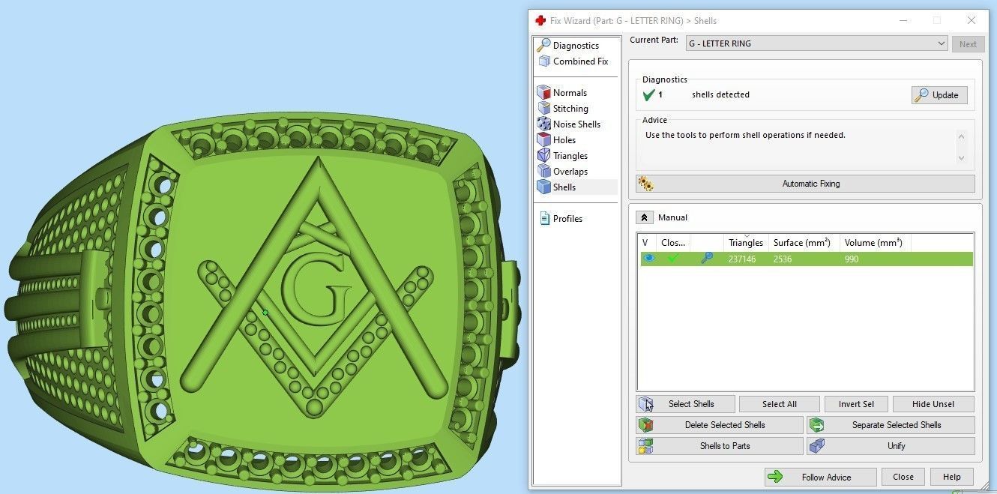Separate Selected Shells
997x494 pixels.
(x=891, y=425)
